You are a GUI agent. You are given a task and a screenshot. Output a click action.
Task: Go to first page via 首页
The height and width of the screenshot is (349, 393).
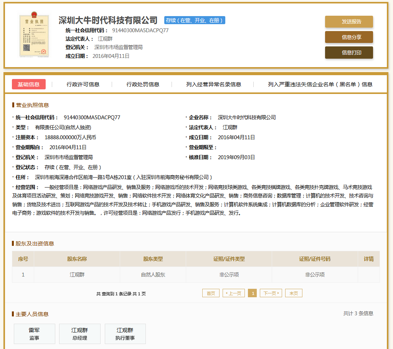pos(211,293)
